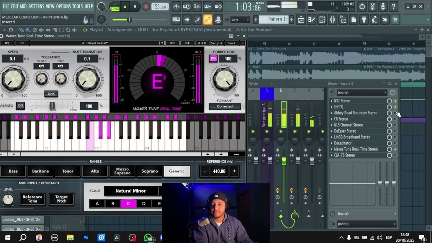Open the mixer view icon
Image resolution: width=432 pixels, height=243 pixels.
[332, 20]
